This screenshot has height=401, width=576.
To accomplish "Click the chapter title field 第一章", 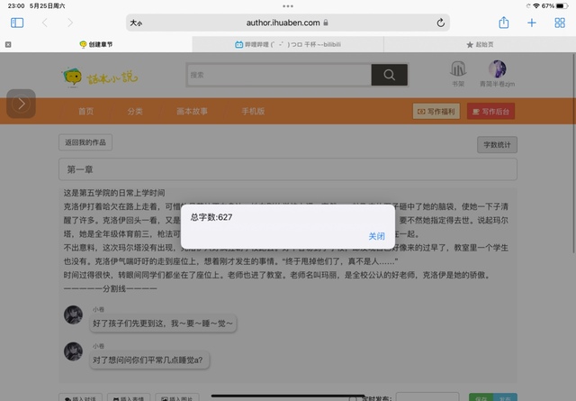I will pos(288,169).
